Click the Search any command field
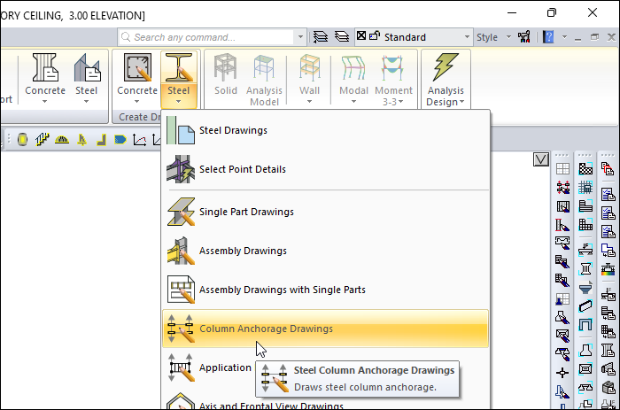 click(x=213, y=37)
